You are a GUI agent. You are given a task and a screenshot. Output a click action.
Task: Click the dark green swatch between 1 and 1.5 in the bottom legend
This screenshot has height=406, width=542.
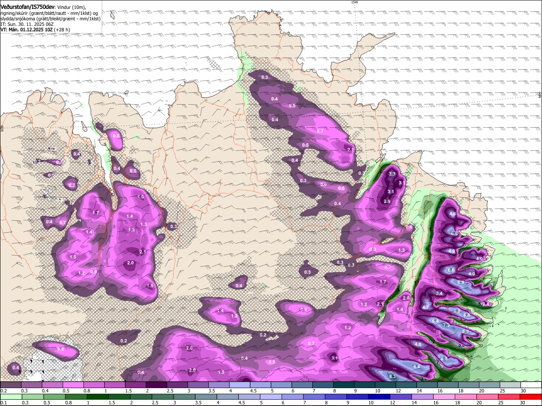point(98,396)
